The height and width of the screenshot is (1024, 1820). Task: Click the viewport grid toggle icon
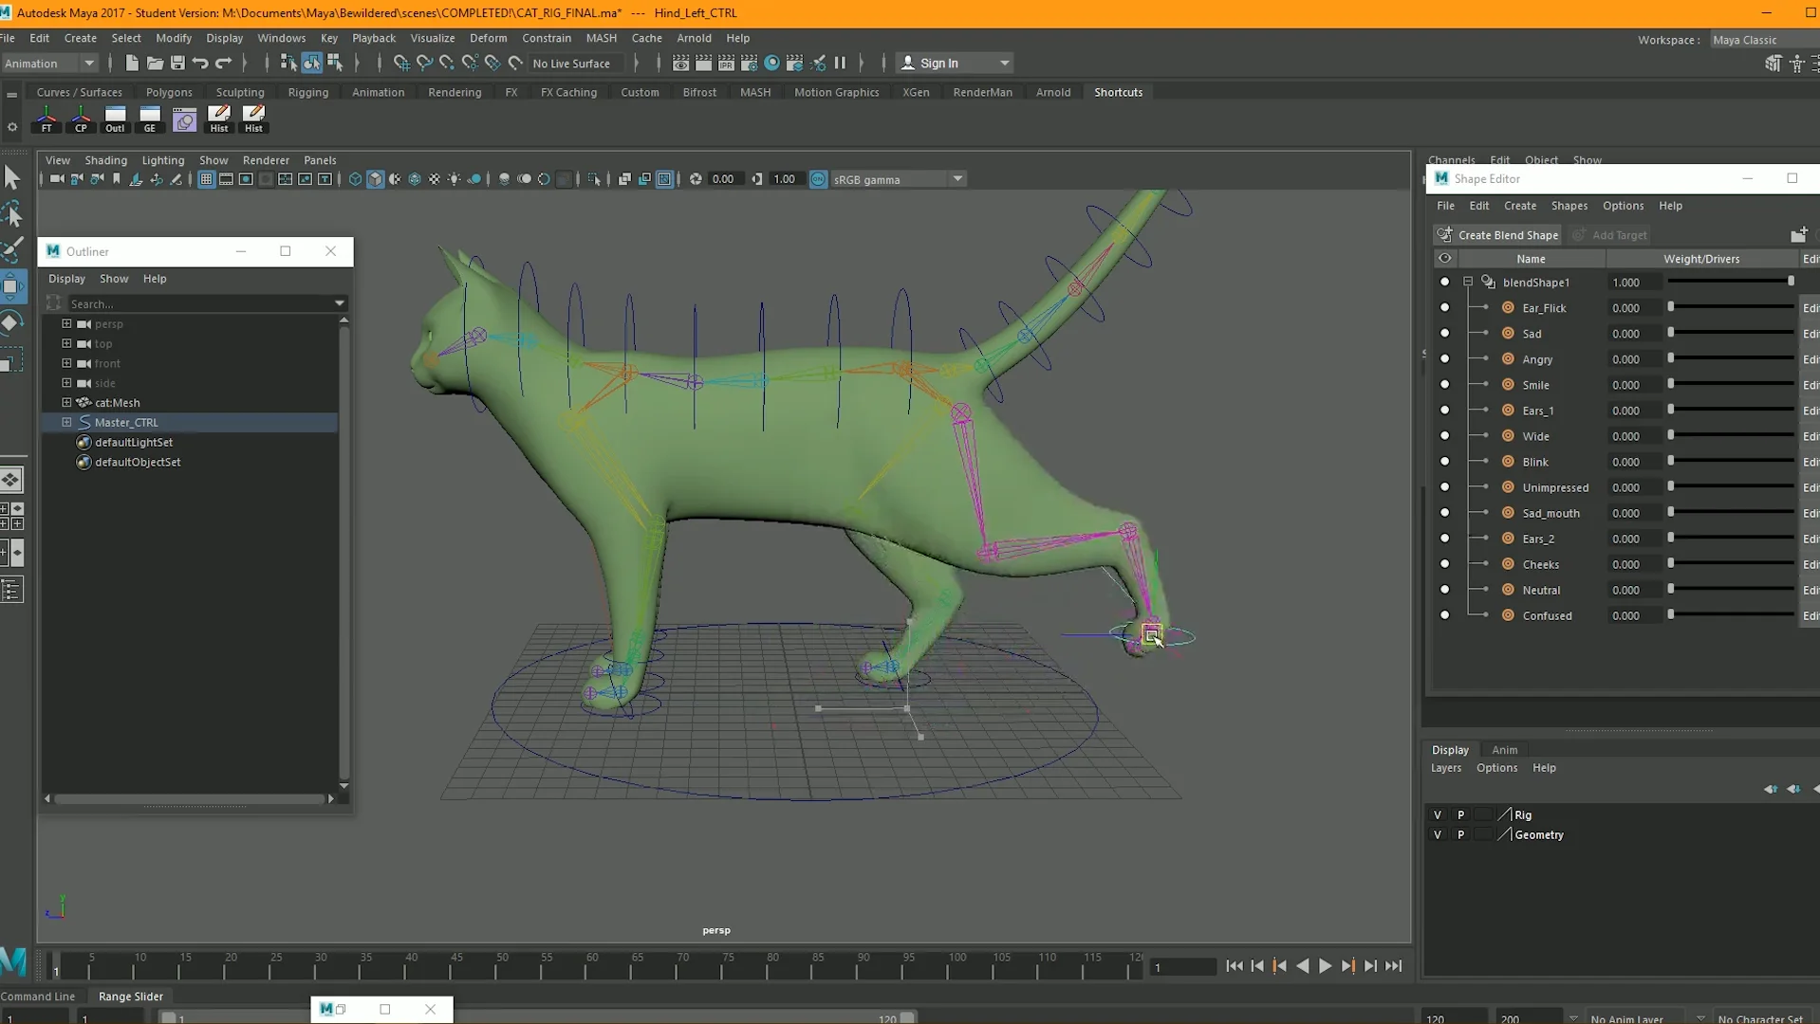(x=206, y=179)
